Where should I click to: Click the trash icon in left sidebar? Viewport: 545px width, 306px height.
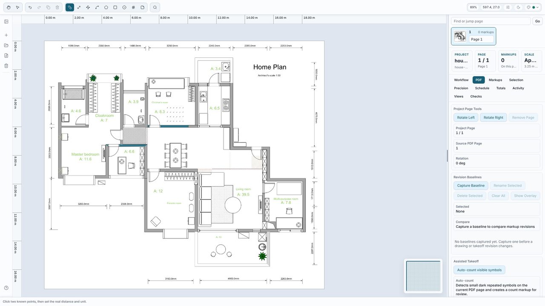click(x=6, y=66)
